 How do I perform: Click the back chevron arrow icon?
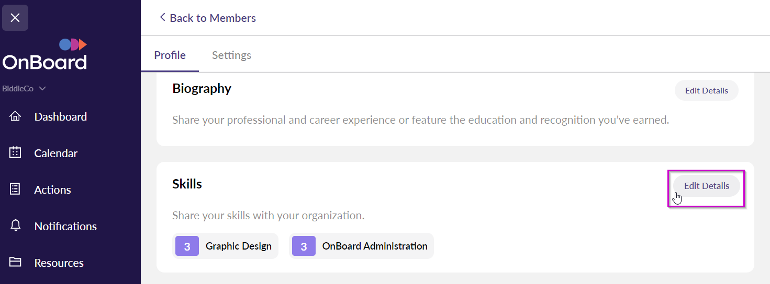162,18
